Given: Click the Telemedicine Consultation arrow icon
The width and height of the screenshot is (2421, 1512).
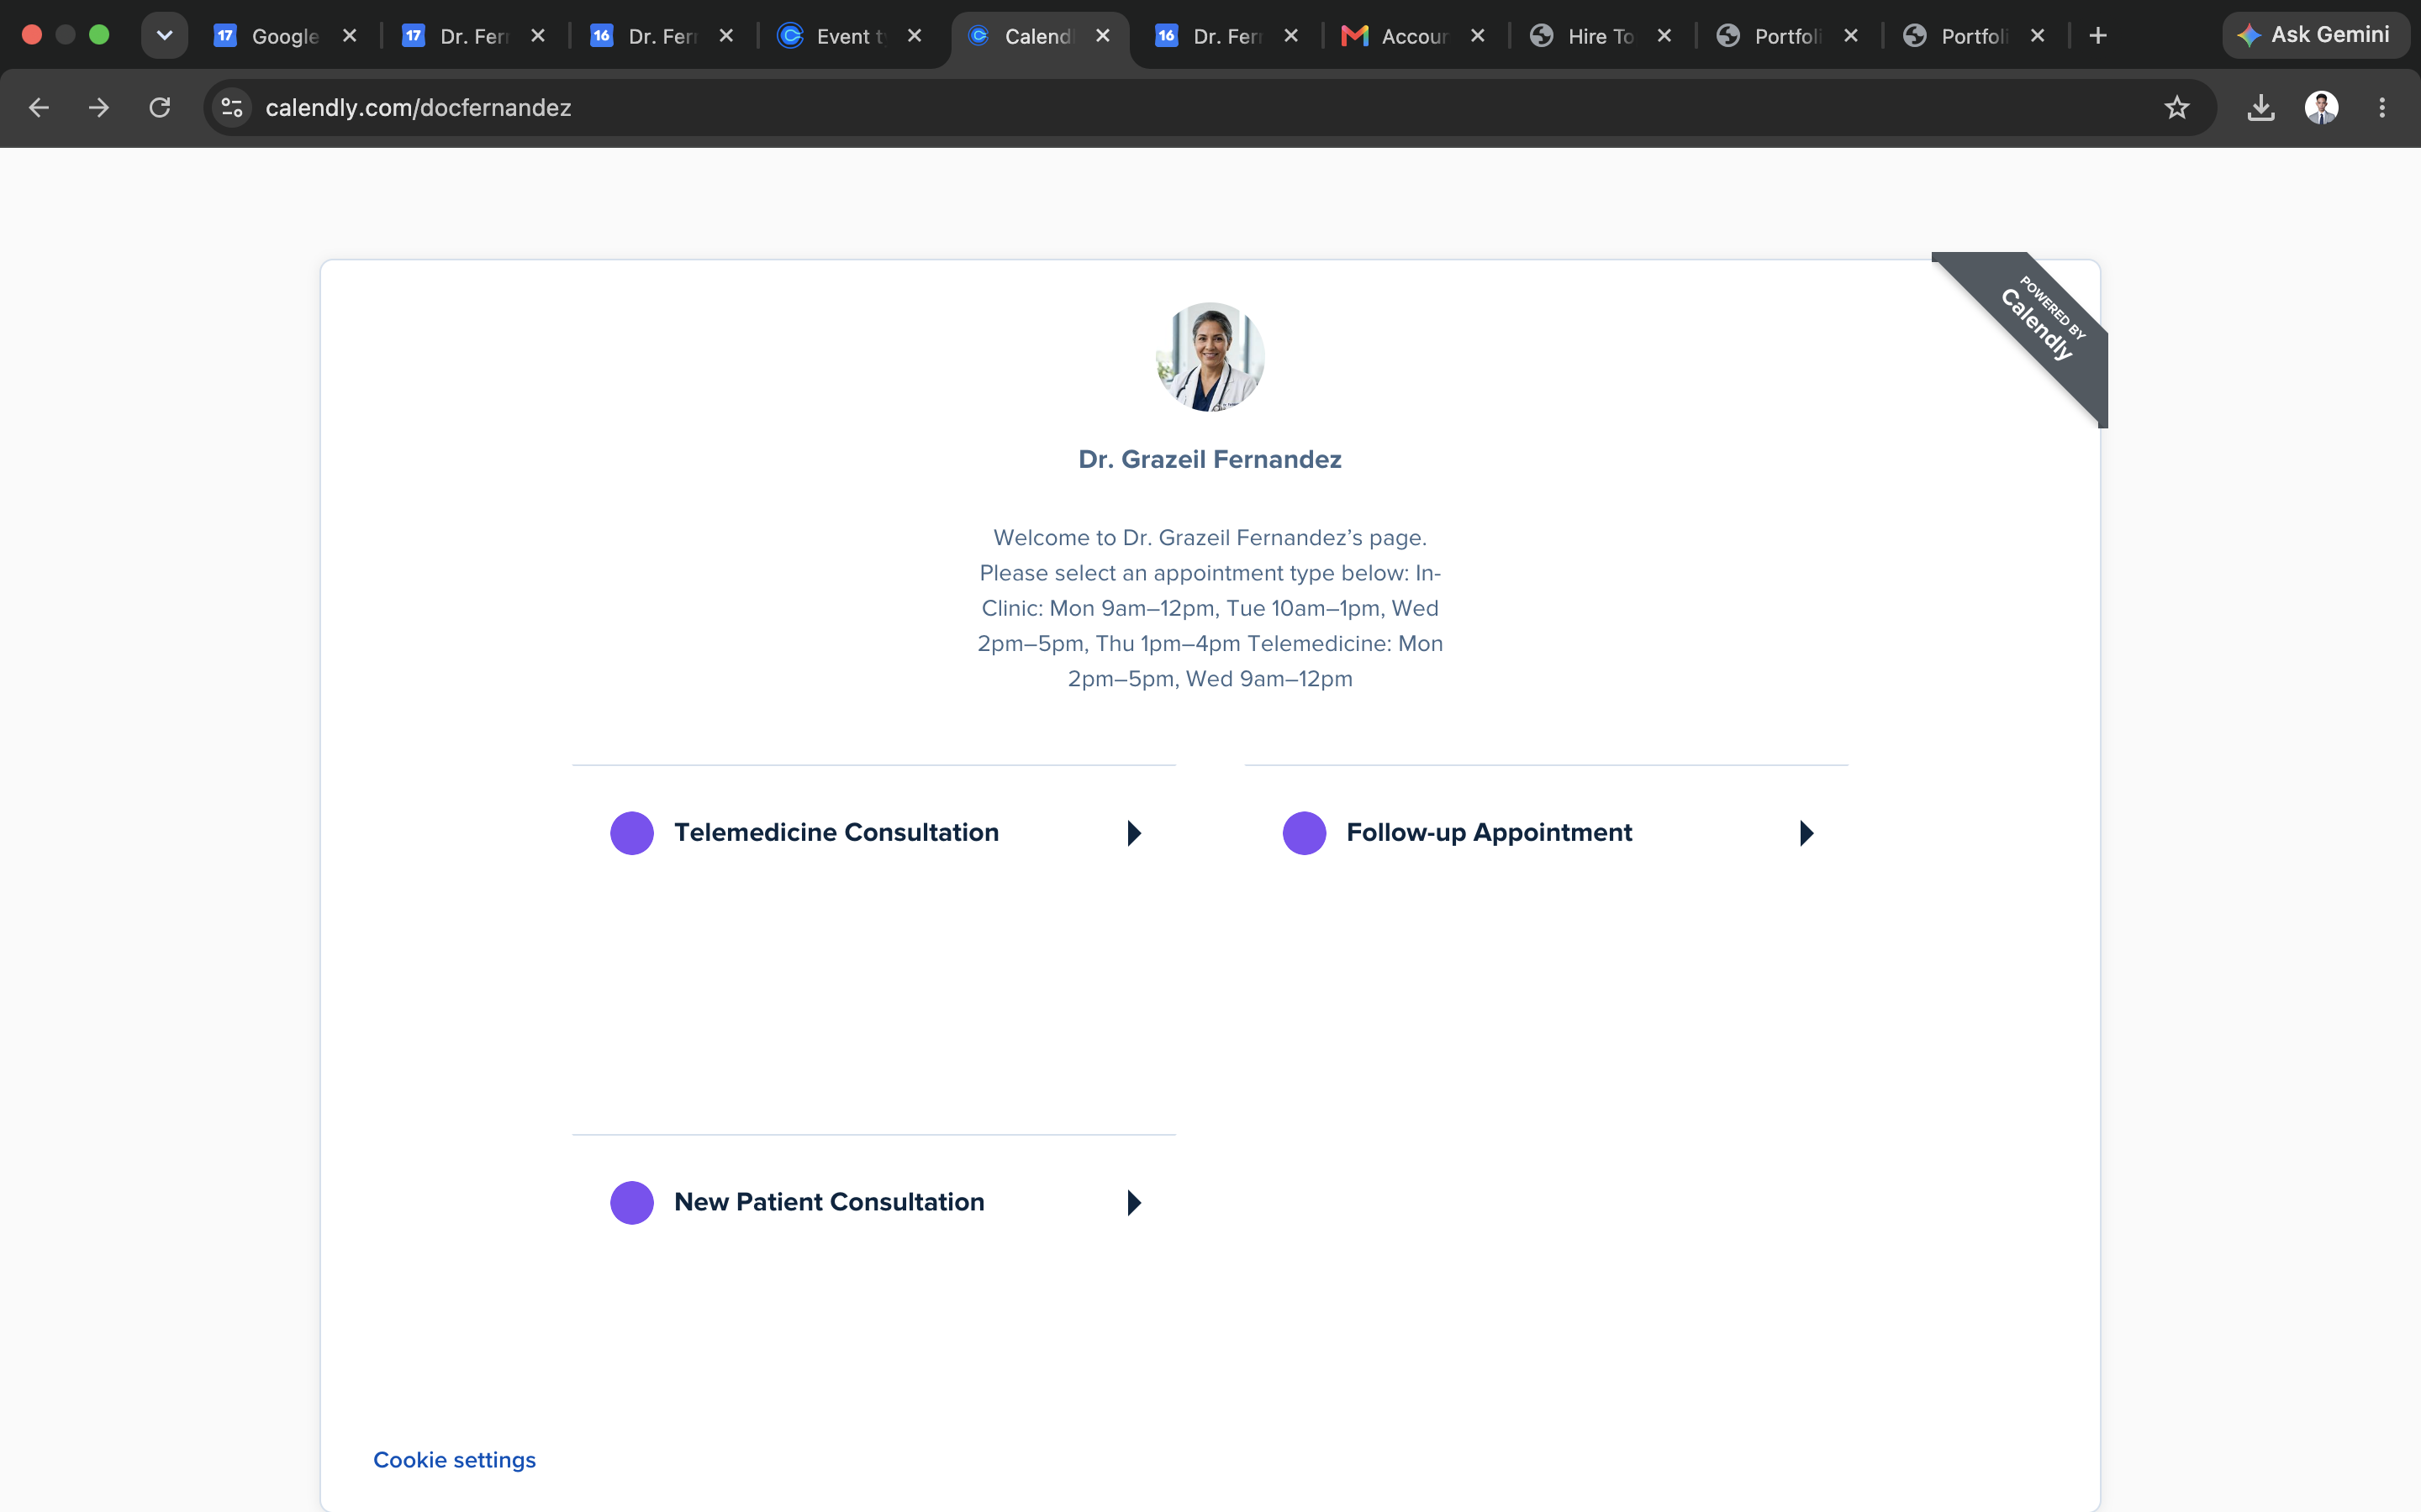Looking at the screenshot, I should click(x=1133, y=833).
